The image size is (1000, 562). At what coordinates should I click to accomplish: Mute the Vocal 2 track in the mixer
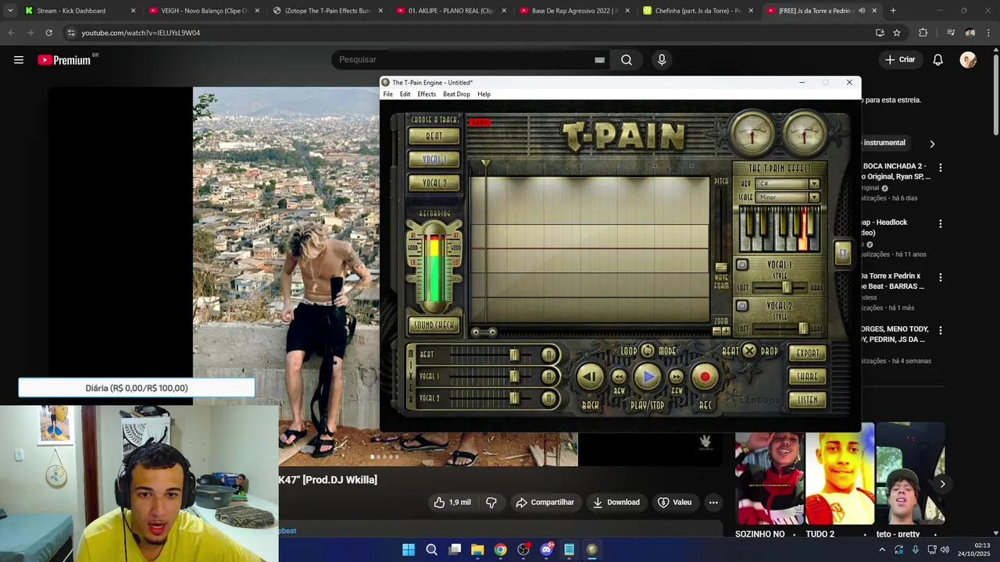[549, 399]
